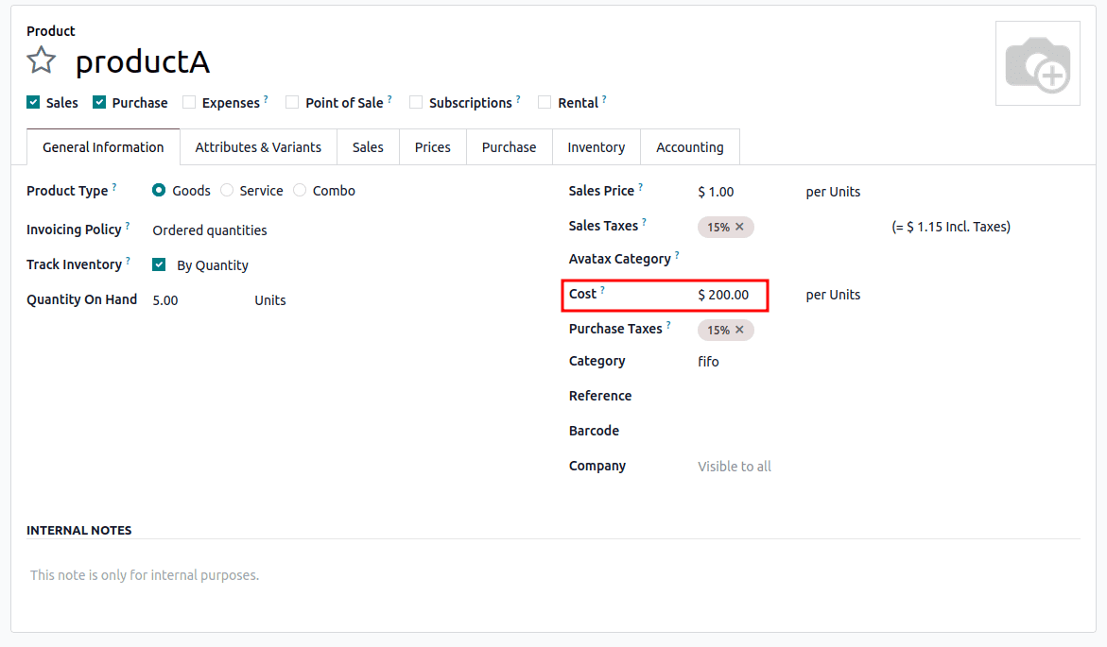Switch to the Attributes & Variants tab
This screenshot has width=1107, height=647.
point(258,147)
